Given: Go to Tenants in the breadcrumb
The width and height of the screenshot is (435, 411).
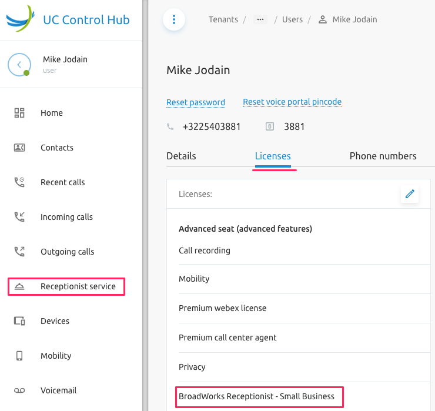Looking at the screenshot, I should (223, 19).
